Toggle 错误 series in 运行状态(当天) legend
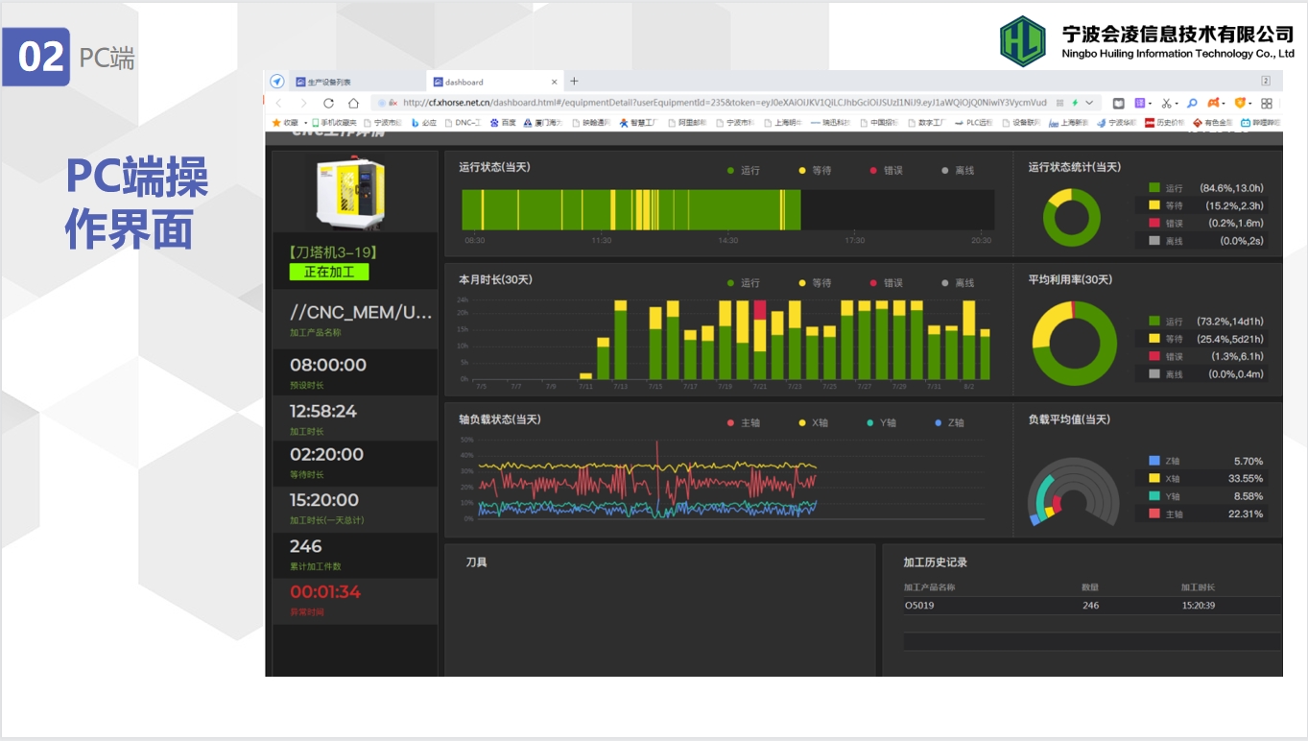This screenshot has height=741, width=1308. (x=886, y=170)
